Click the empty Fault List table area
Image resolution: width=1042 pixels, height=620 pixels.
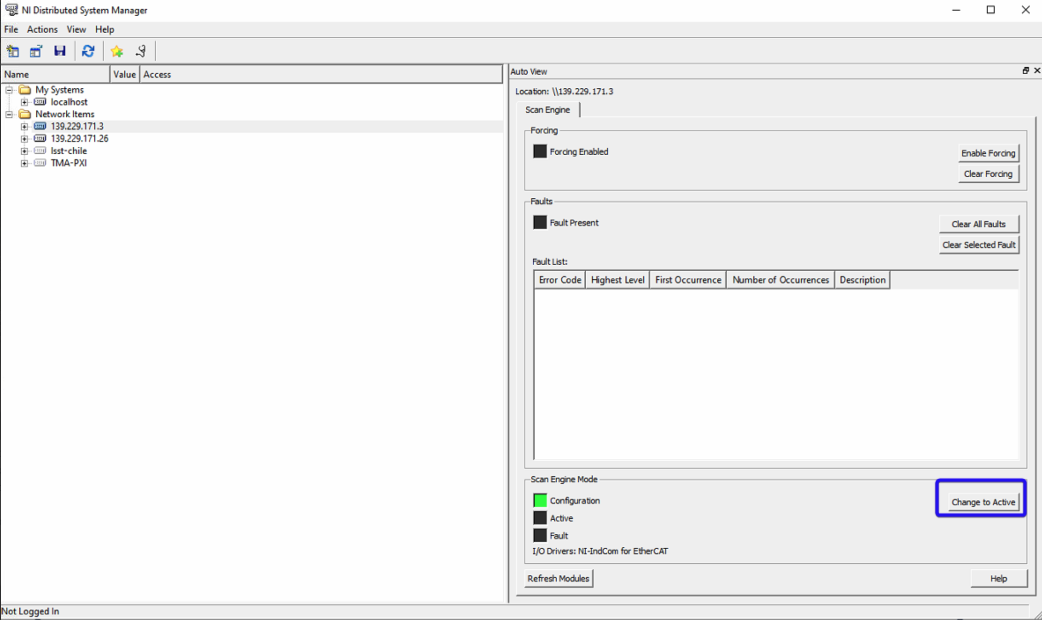tap(776, 374)
